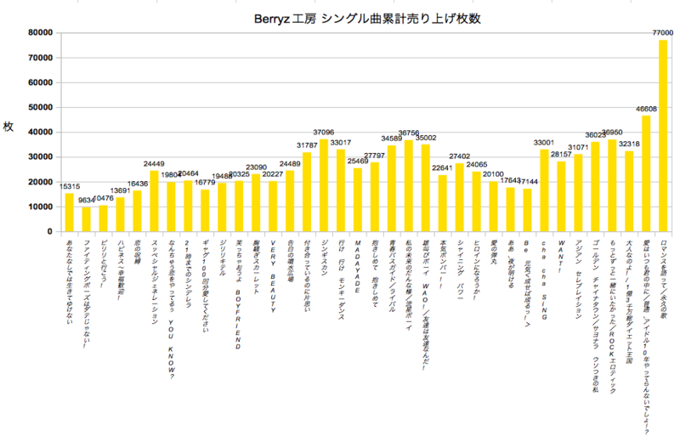
Task: Click the data label 77000
Action: [x=663, y=32]
